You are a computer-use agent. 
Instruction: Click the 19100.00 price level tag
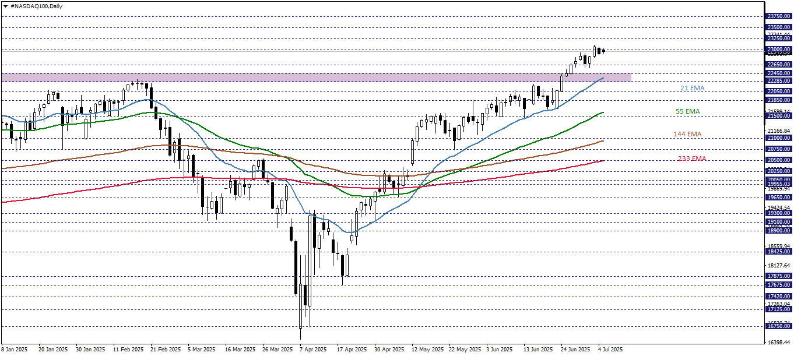coord(779,221)
